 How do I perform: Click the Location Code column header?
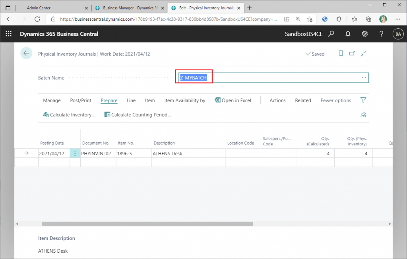pyautogui.click(x=240, y=143)
